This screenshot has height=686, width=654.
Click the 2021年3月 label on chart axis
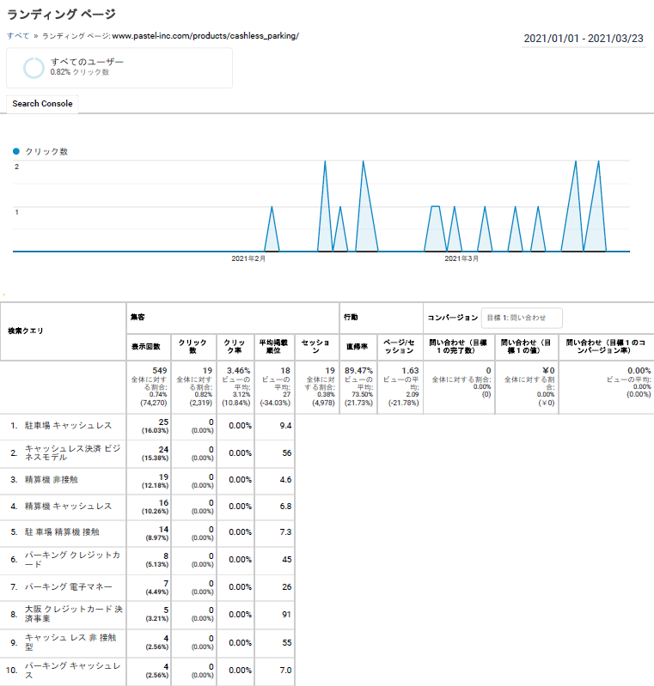[x=461, y=258]
